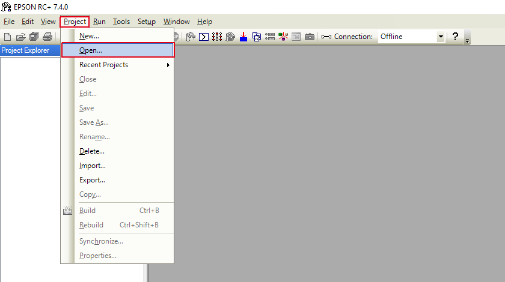Click the blue stacked windows icon
505x282 pixels.
coord(257,37)
